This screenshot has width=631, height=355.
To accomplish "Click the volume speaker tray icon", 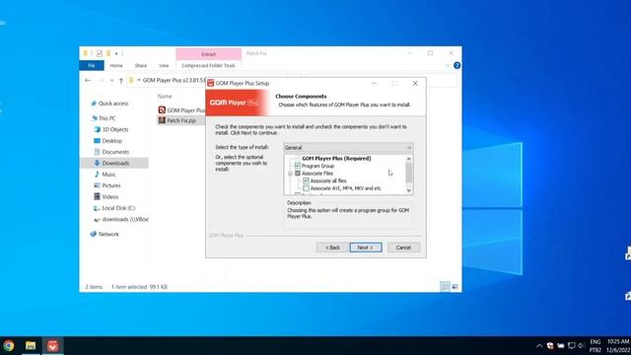I will click(x=582, y=346).
